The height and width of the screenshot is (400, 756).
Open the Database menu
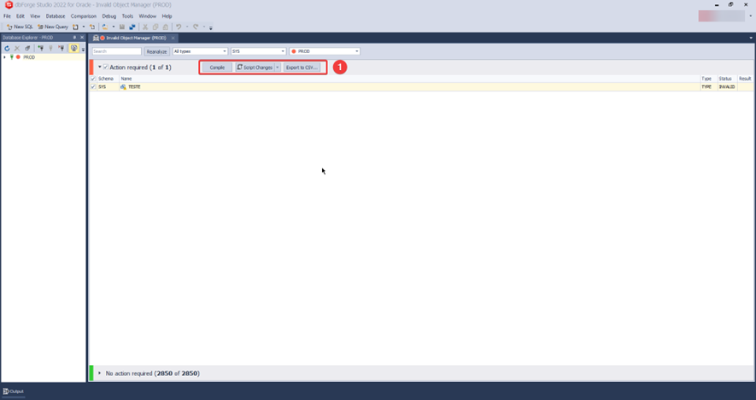click(55, 16)
